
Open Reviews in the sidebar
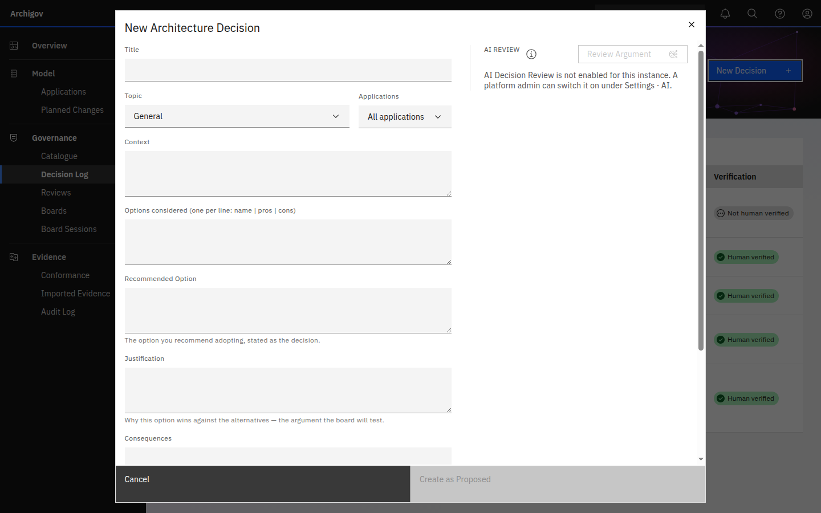pyautogui.click(x=56, y=193)
